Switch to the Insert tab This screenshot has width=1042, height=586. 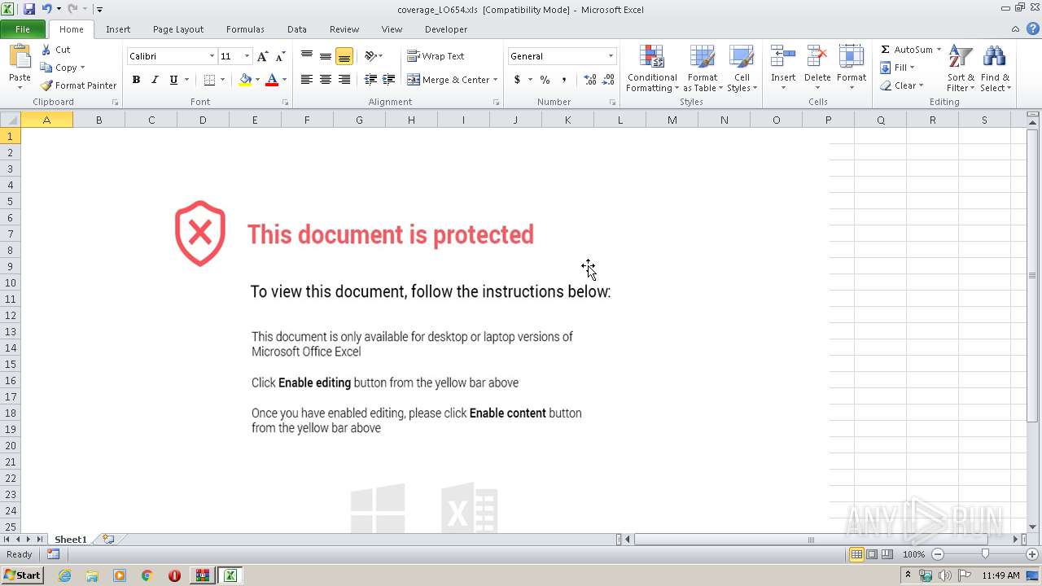pyautogui.click(x=118, y=29)
